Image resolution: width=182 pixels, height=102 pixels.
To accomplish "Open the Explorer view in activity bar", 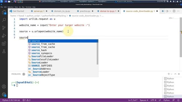I will pyautogui.click(x=4, y=12).
